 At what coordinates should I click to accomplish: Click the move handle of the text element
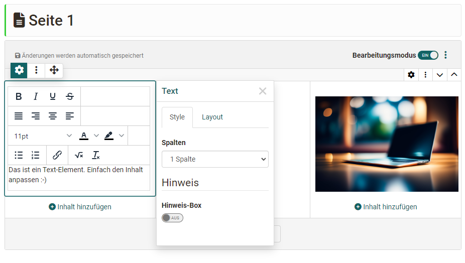point(54,70)
